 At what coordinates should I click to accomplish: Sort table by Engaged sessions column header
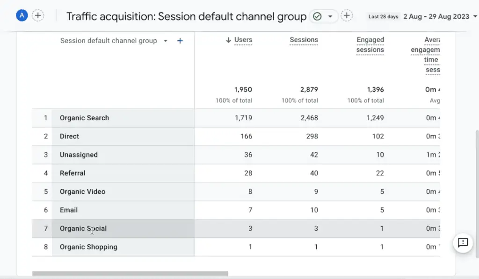(370, 44)
